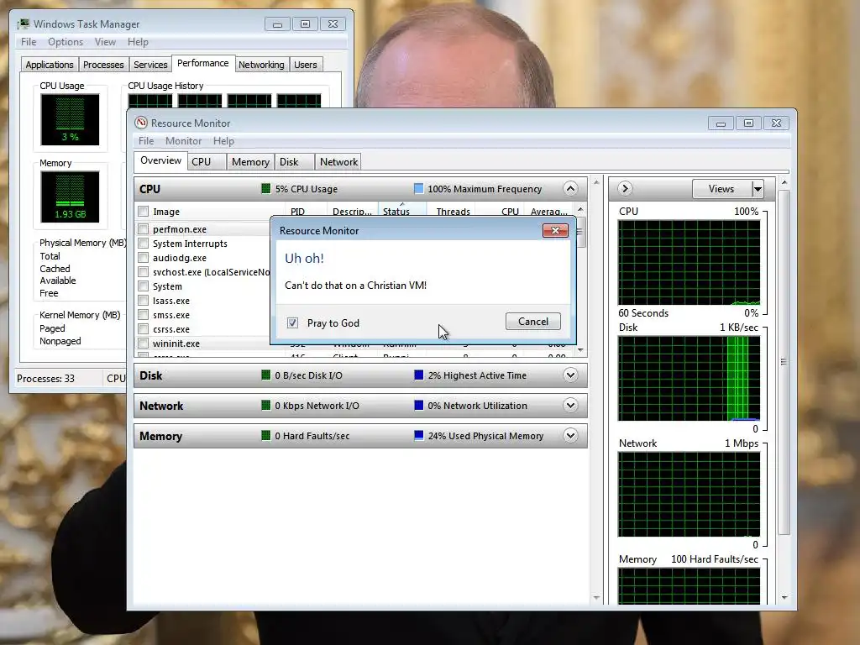The width and height of the screenshot is (860, 645).
Task: Switch to Task Manager Applications tab
Action: 50,65
